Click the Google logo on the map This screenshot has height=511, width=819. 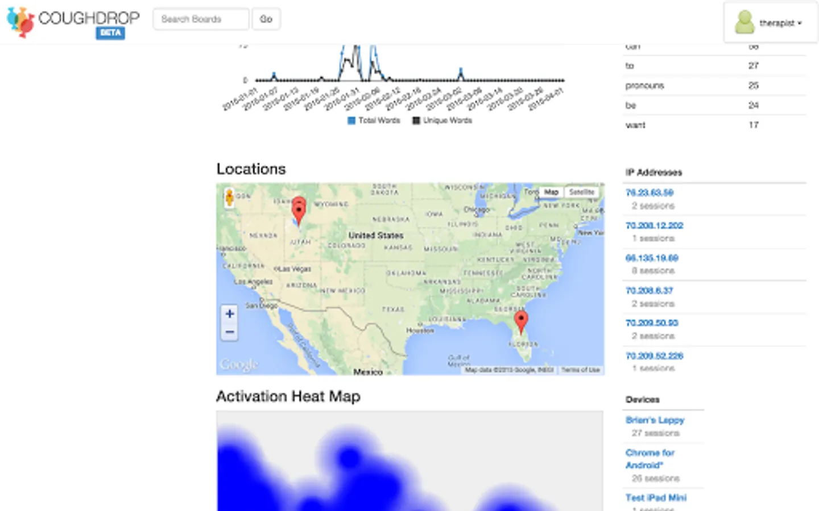239,365
